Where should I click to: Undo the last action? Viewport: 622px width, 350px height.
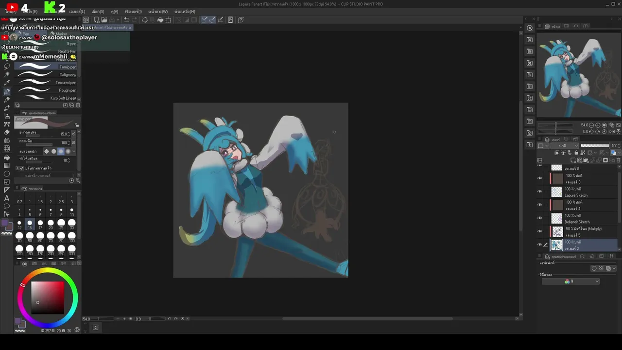(126, 20)
